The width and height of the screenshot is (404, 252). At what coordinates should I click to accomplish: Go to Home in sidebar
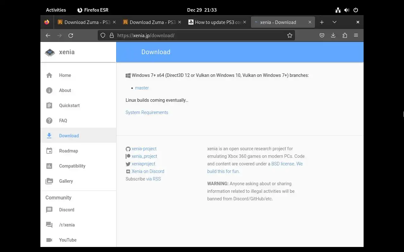click(x=65, y=75)
